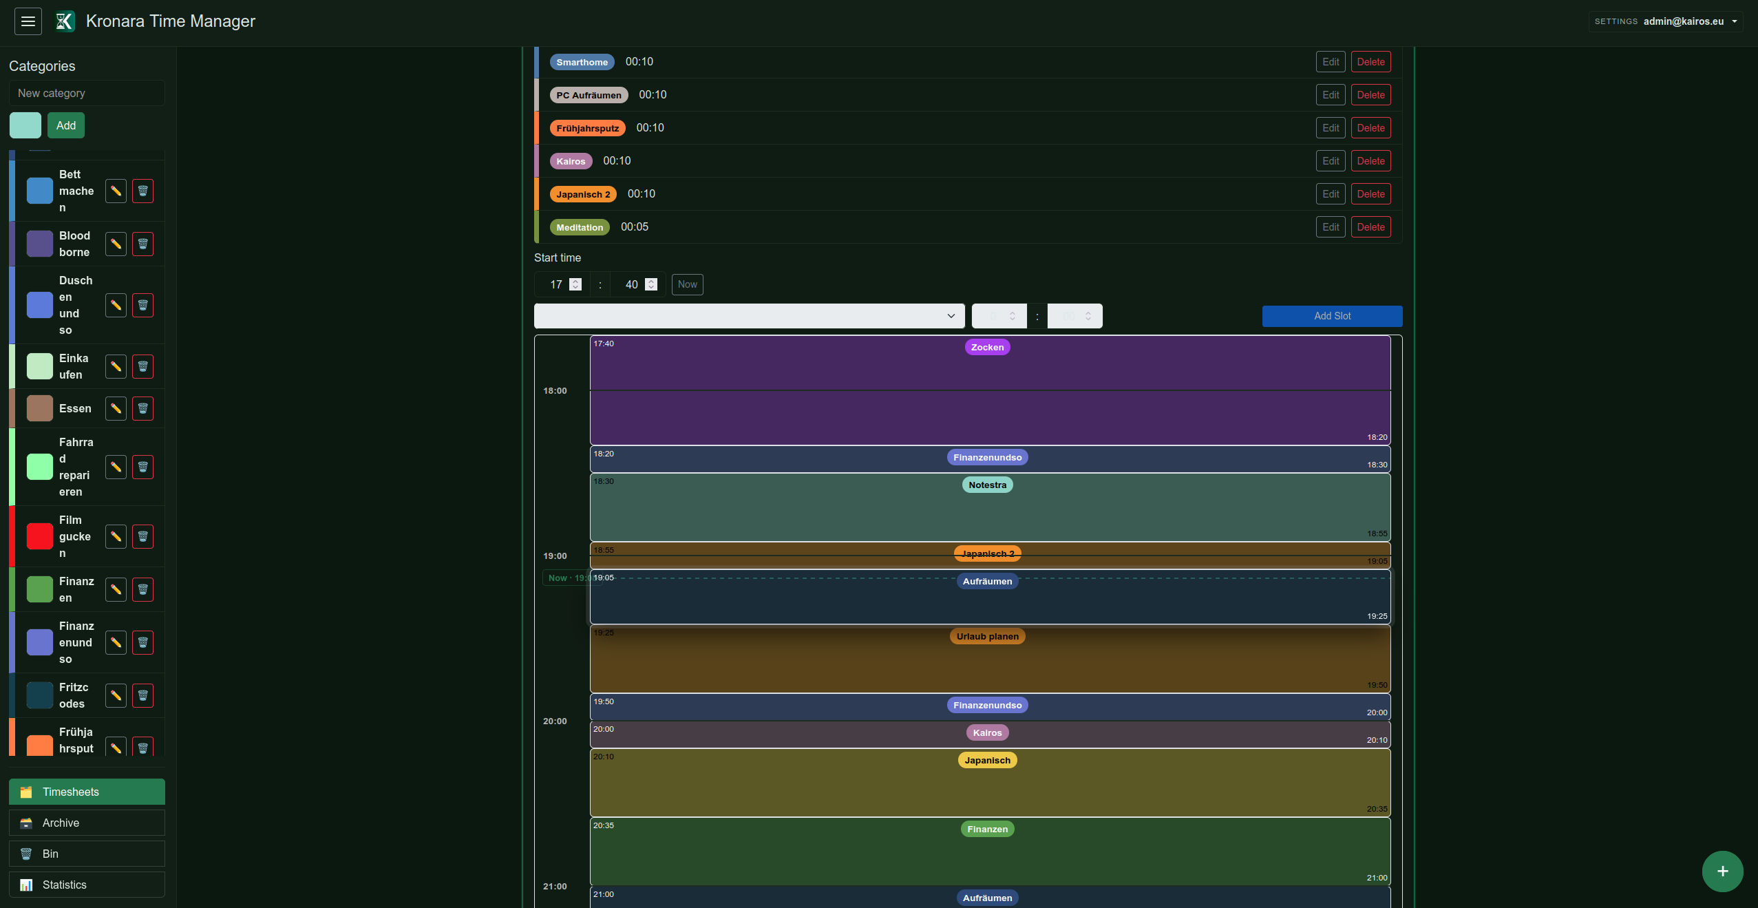
Task: Delete the Einkaufen category
Action: (142, 366)
